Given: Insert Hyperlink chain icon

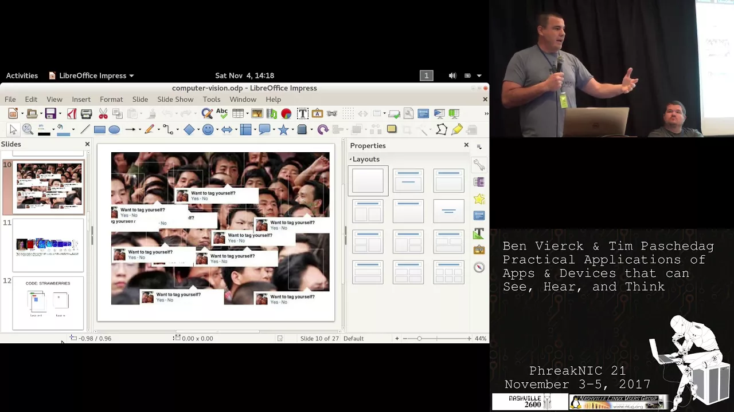Looking at the screenshot, I should click(x=332, y=113).
